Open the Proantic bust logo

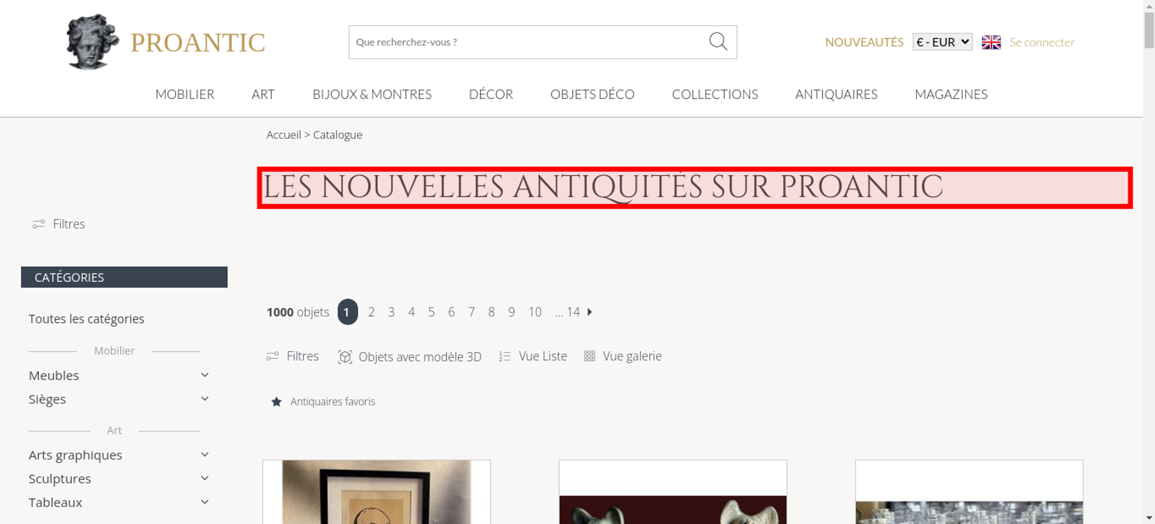(92, 42)
